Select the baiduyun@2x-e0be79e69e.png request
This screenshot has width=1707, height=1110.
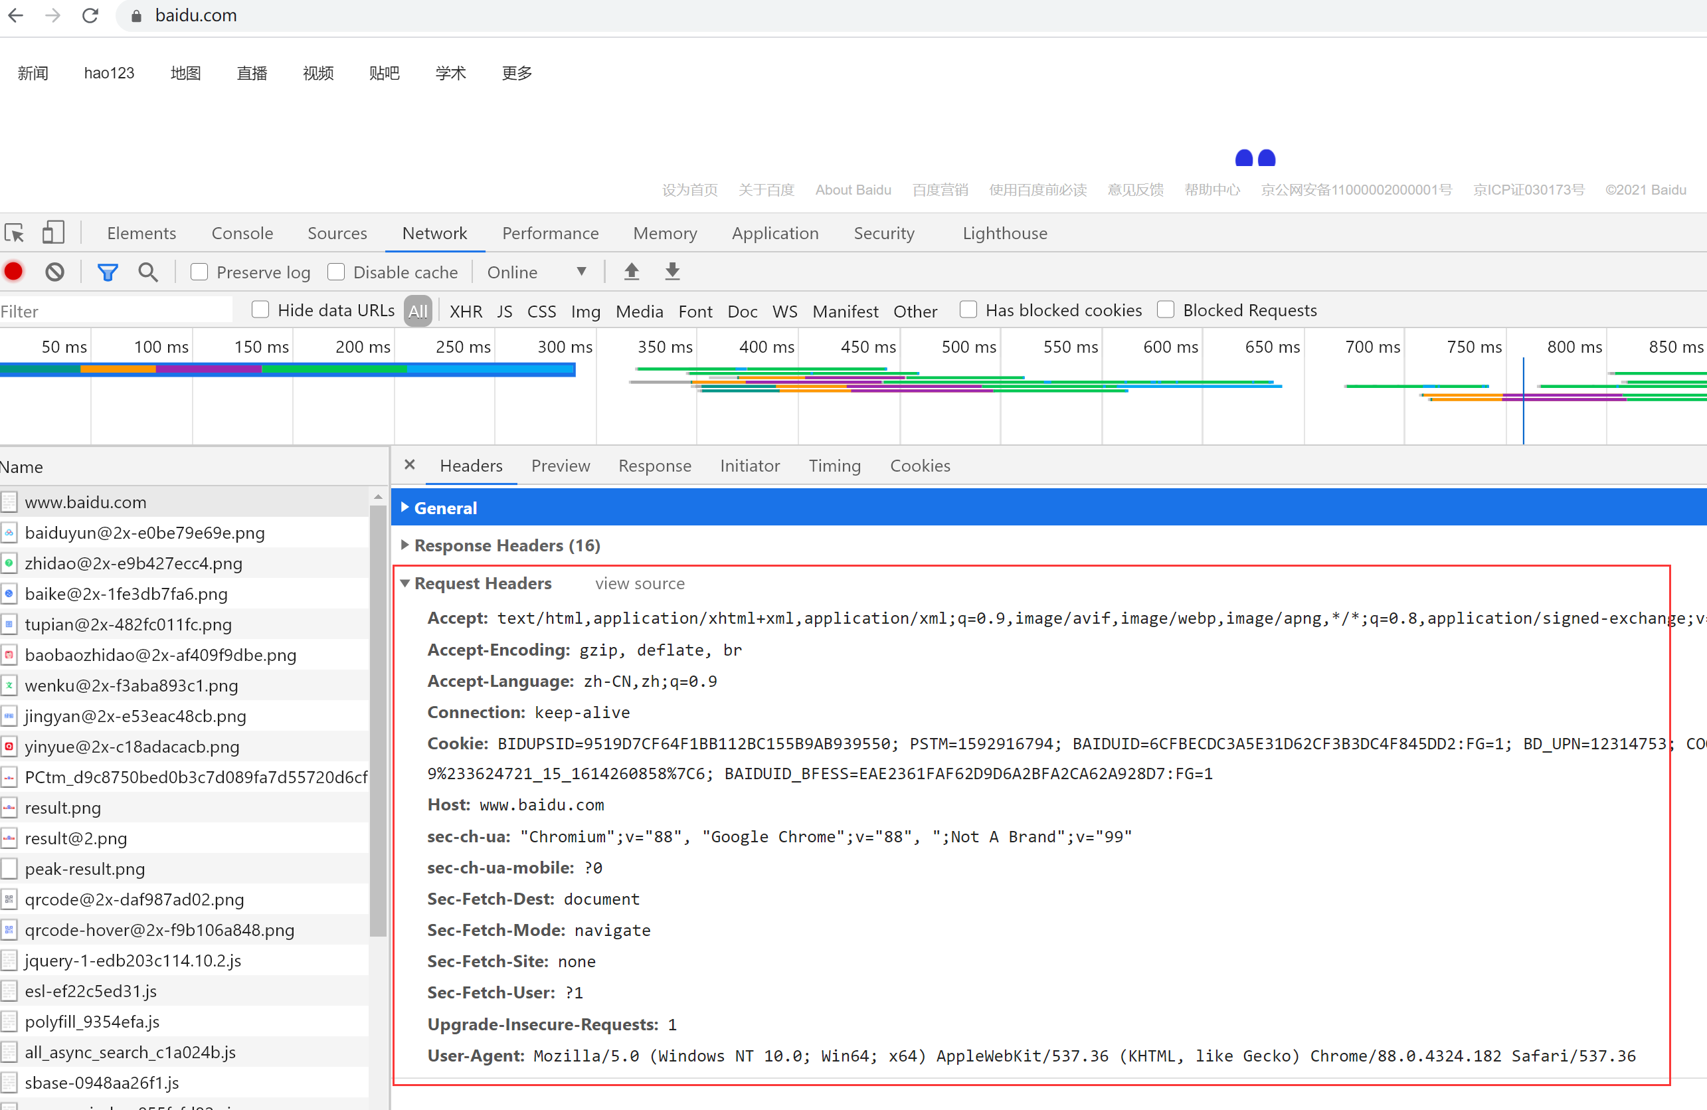pos(185,532)
